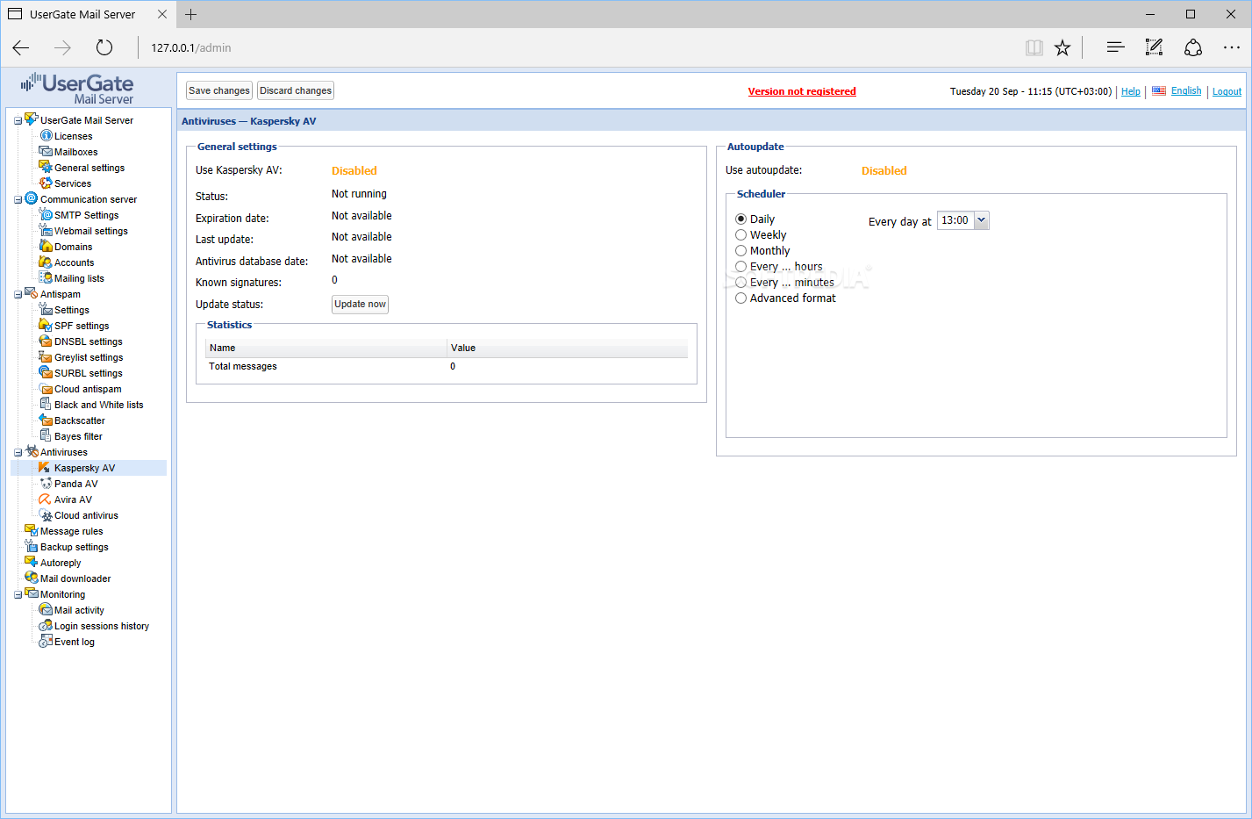Click the Logout link
Screen dimensions: 1252x819
coord(1227,91)
